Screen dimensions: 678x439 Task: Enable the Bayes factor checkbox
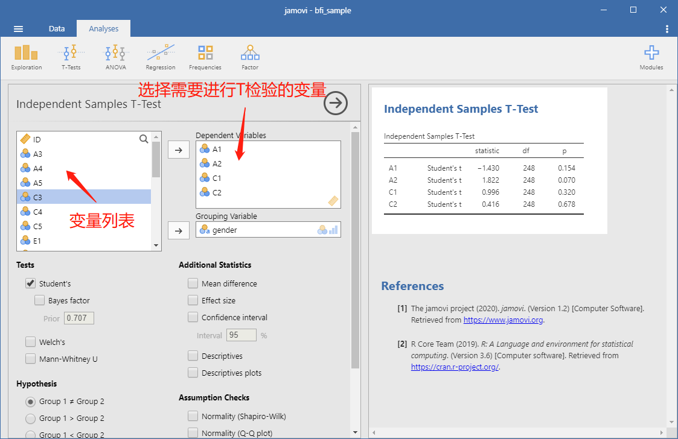39,300
